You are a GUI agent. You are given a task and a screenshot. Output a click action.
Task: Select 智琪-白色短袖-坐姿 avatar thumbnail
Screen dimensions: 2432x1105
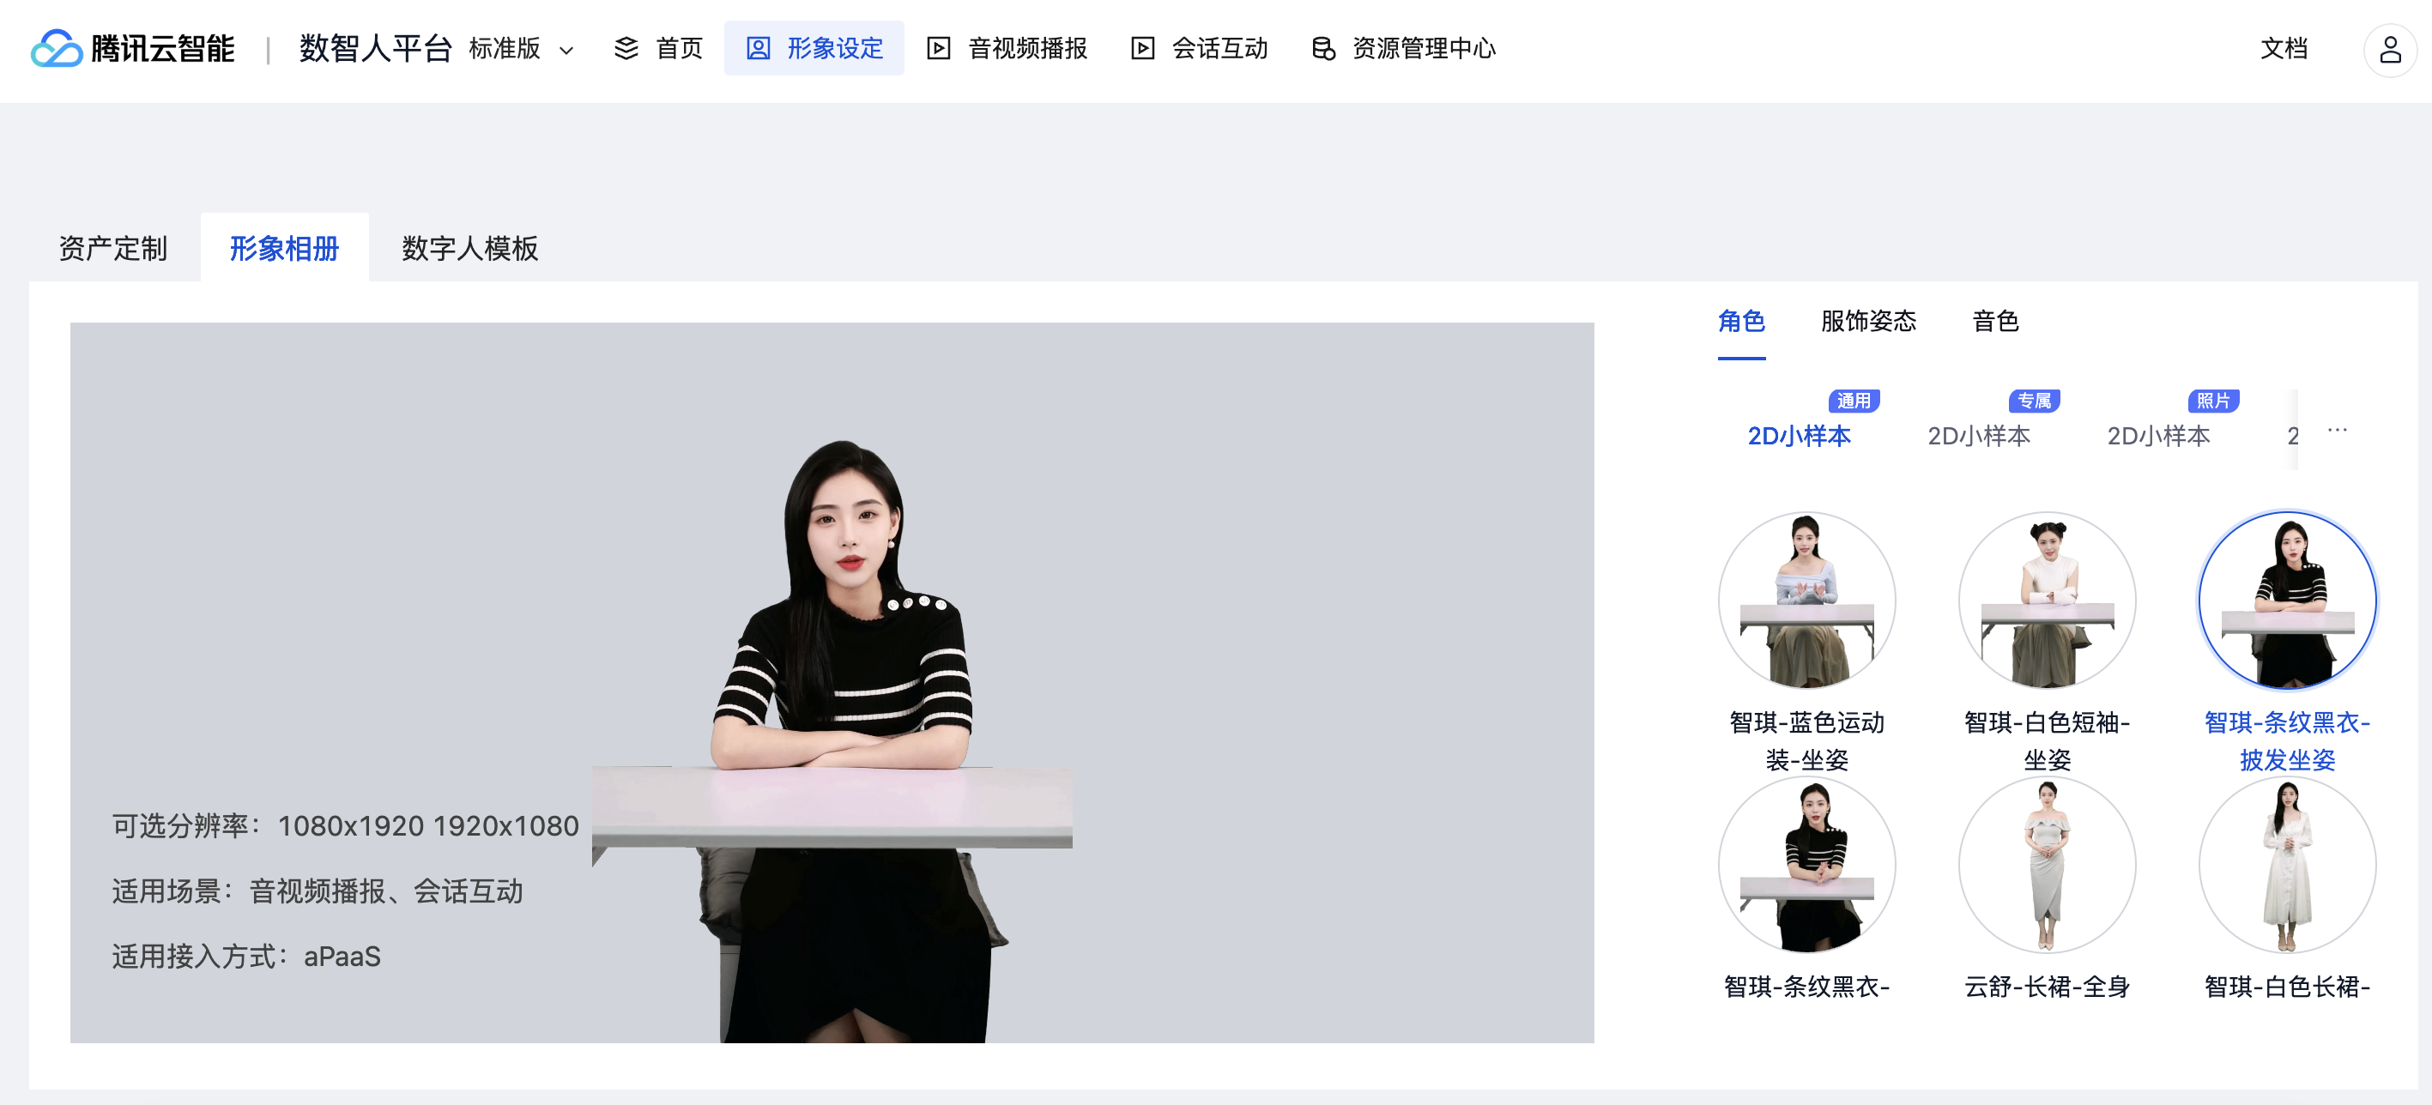click(x=2046, y=601)
